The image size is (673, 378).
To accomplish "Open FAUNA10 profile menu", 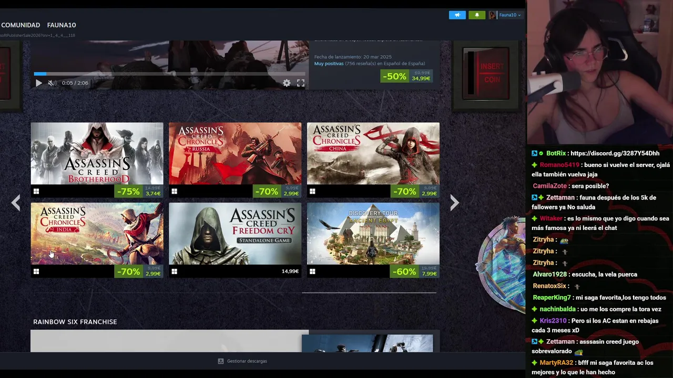I will [62, 25].
